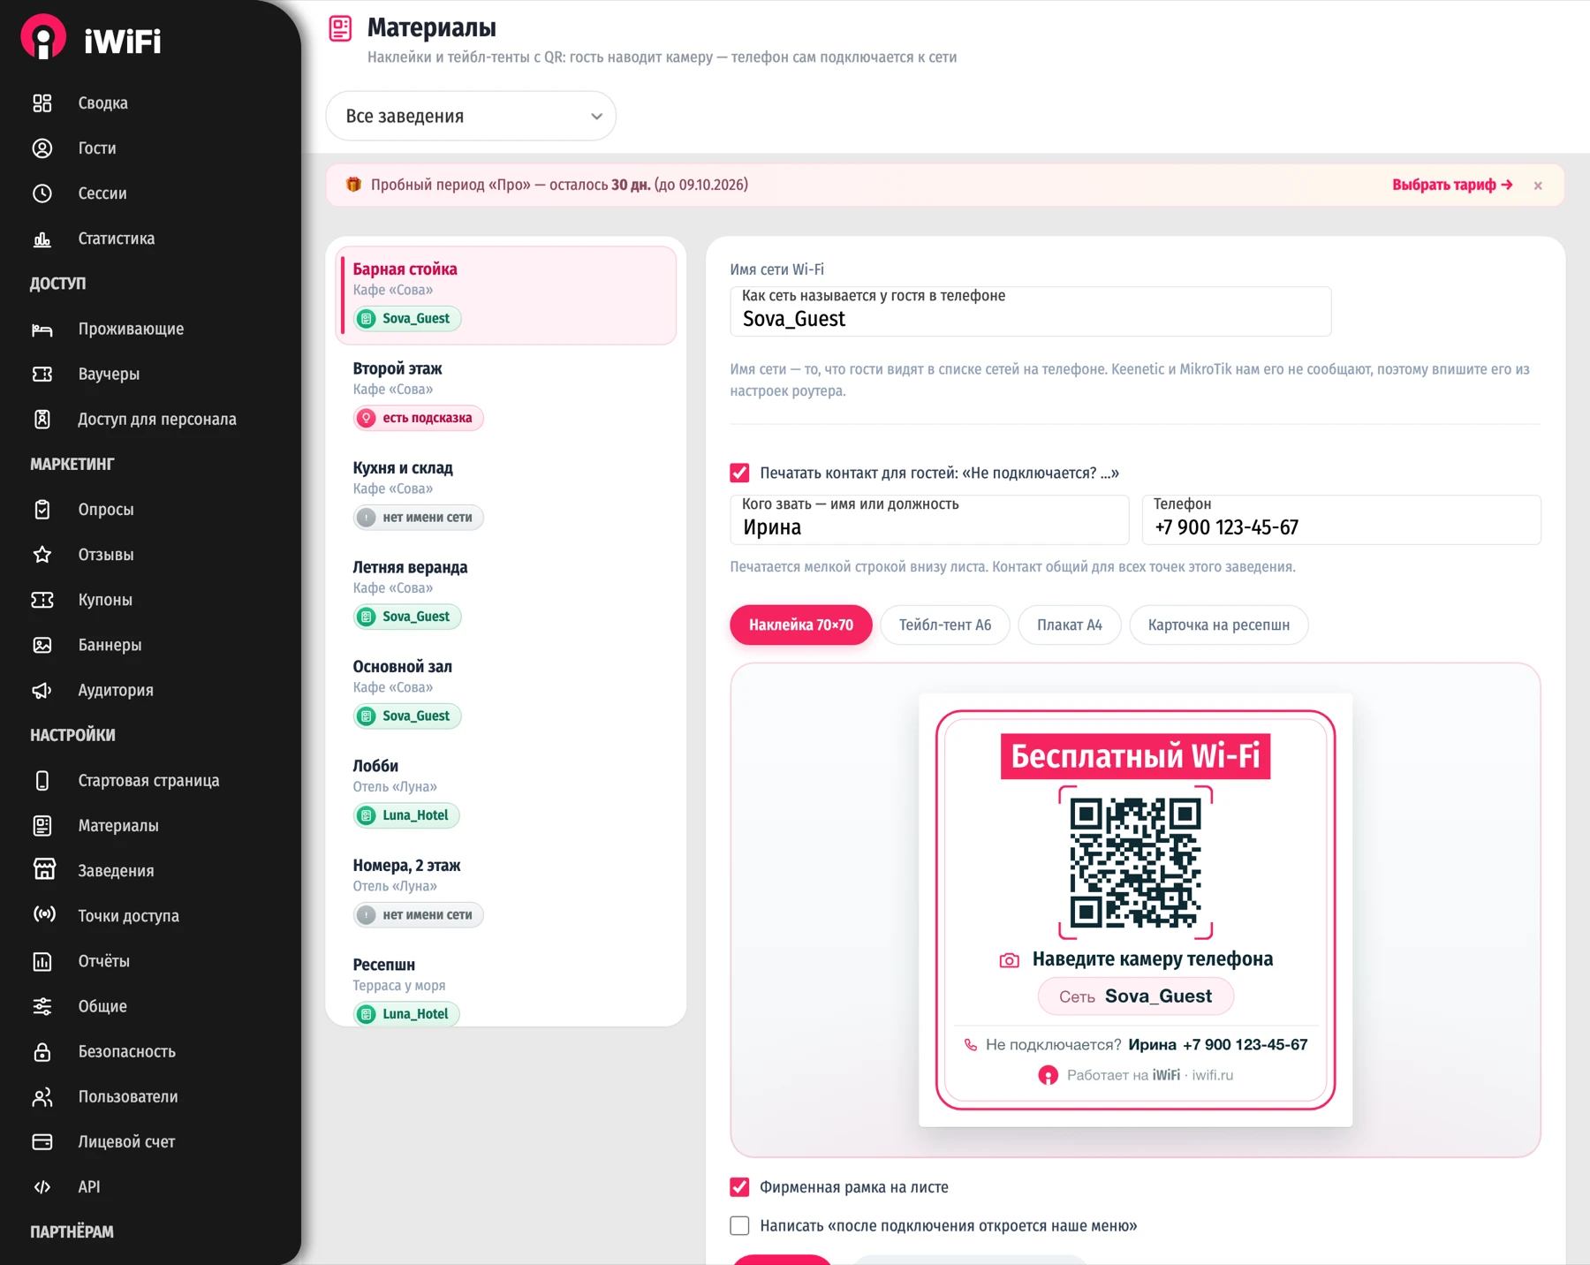Image resolution: width=1590 pixels, height=1265 pixels.
Task: Open the Купоны coupon icon
Action: tap(42, 600)
